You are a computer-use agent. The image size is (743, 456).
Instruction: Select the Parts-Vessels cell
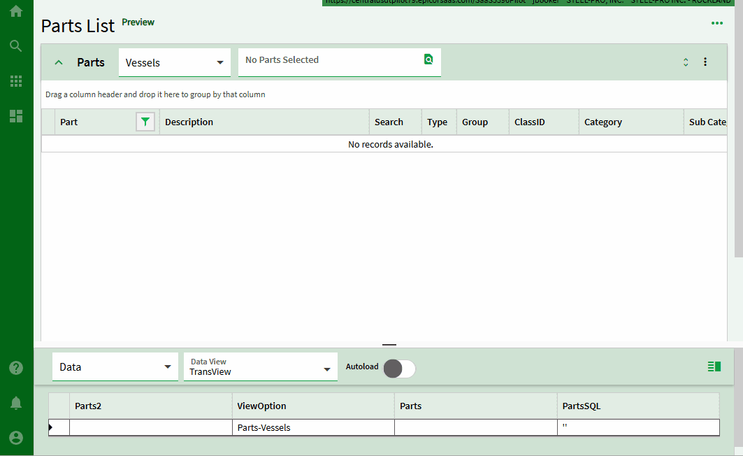coord(313,427)
